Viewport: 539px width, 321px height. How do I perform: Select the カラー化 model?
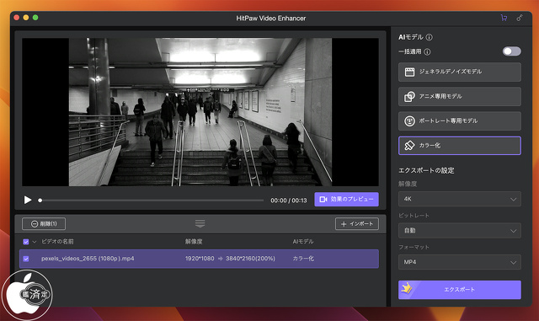pos(460,146)
